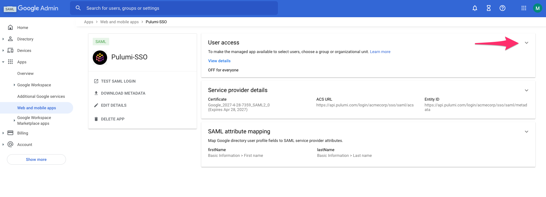Expand the SAML attribute mapping chevron
The width and height of the screenshot is (546, 197).
pos(526,132)
